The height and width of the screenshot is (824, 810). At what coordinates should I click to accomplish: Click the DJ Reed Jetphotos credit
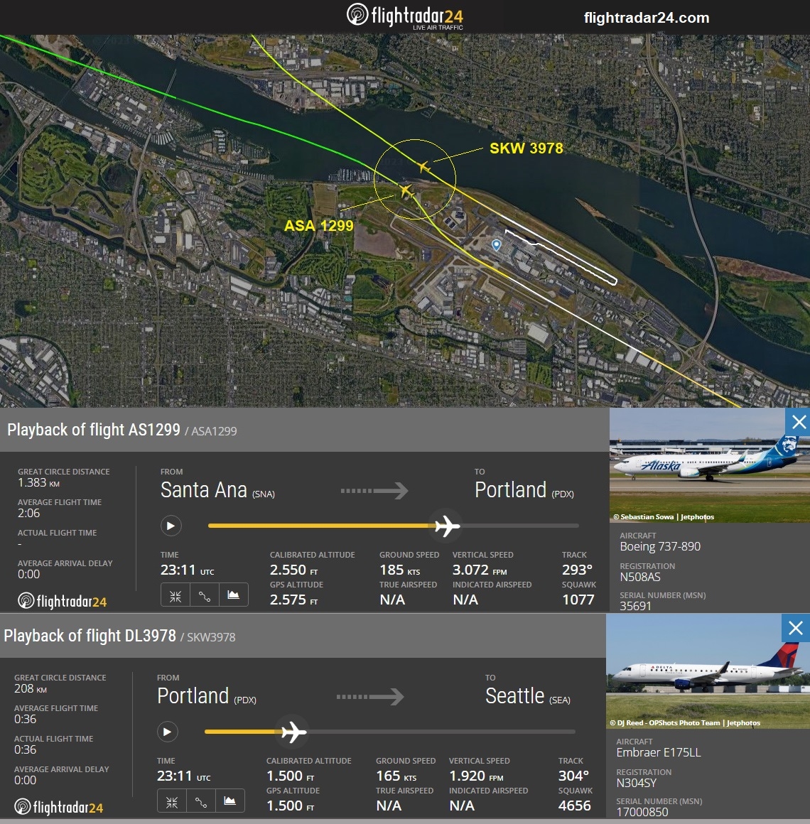point(685,722)
